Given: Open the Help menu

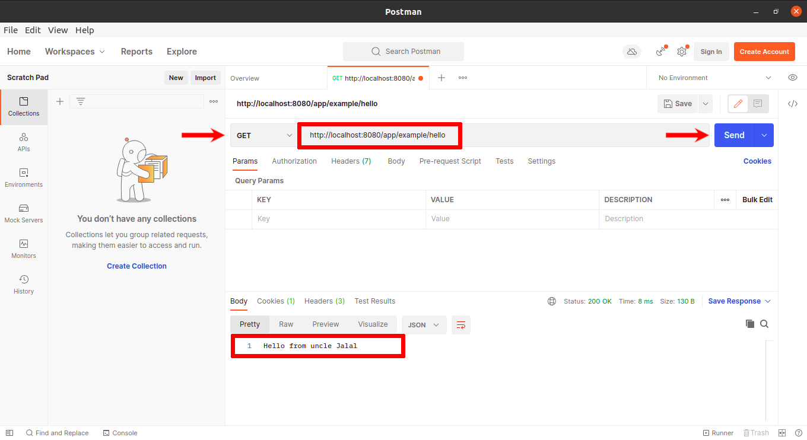Looking at the screenshot, I should 85,30.
